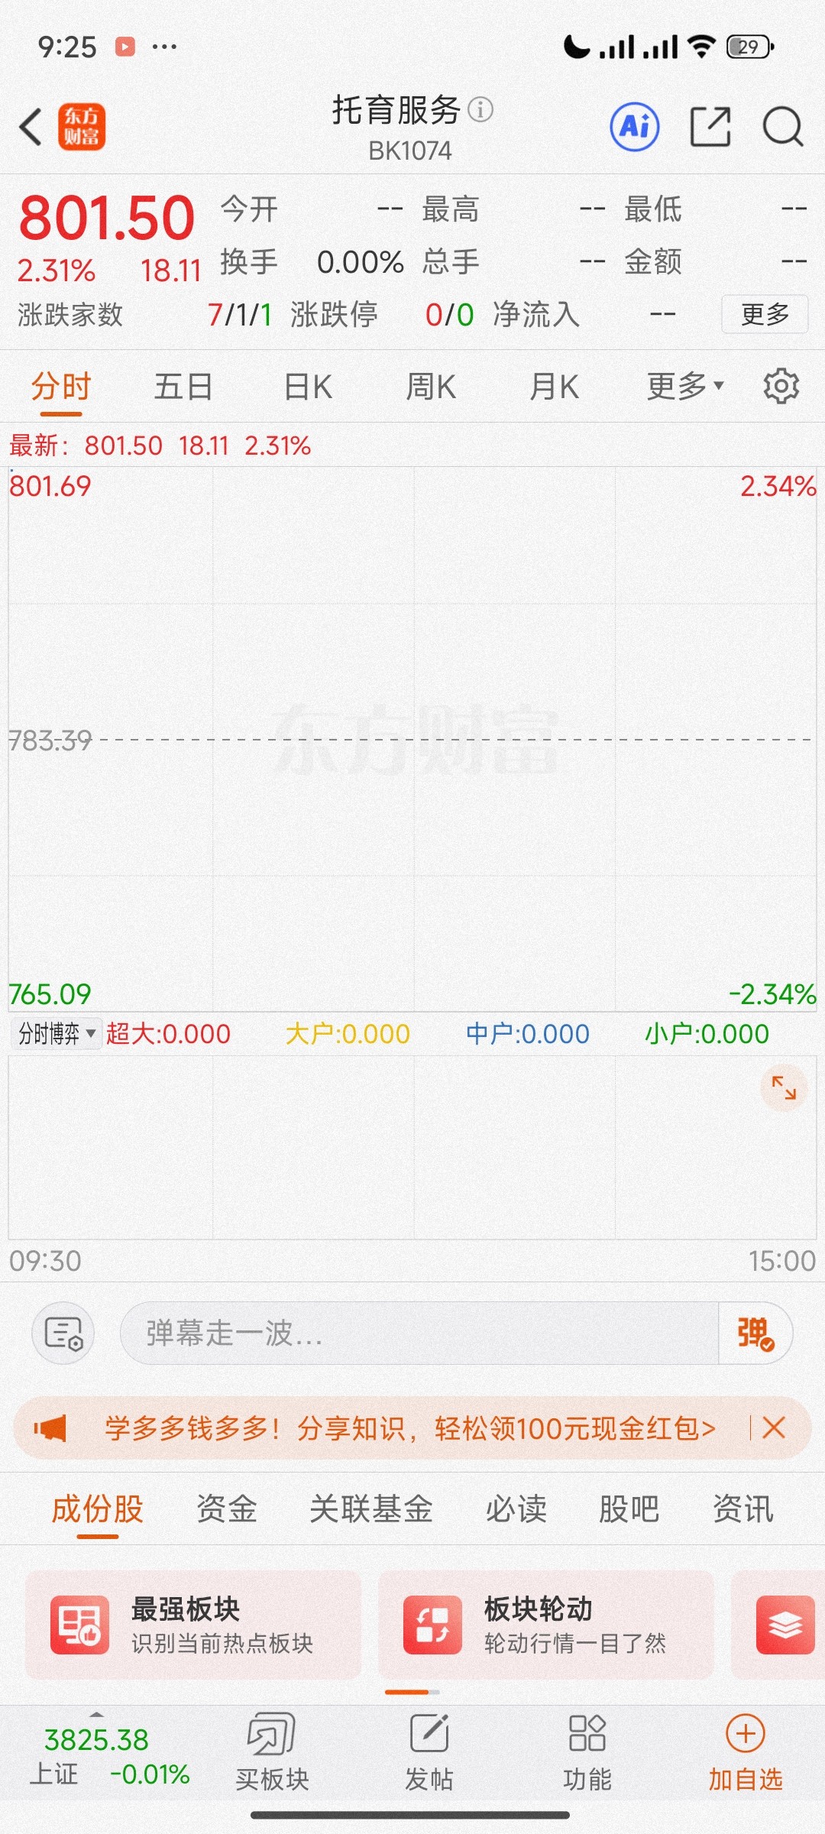Tap the back arrow icon
Viewport: 825px width, 1834px height.
pos(31,127)
